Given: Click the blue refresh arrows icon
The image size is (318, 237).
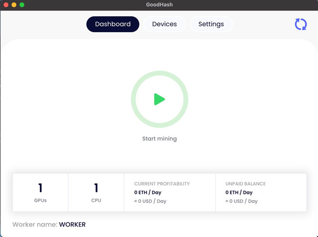Looking at the screenshot, I should 301,24.
